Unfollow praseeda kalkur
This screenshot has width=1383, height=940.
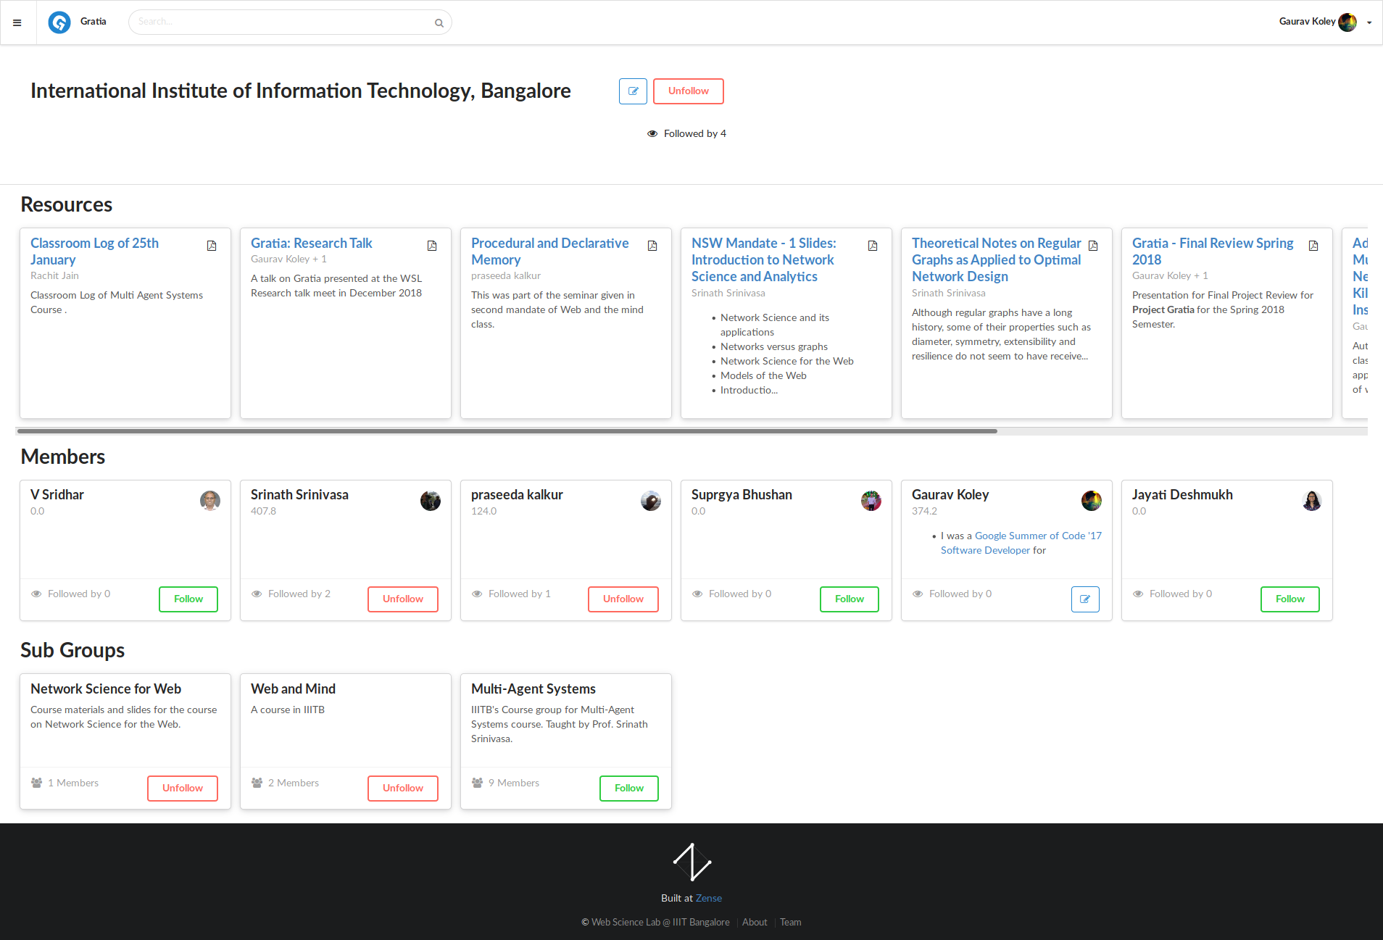pyautogui.click(x=623, y=599)
